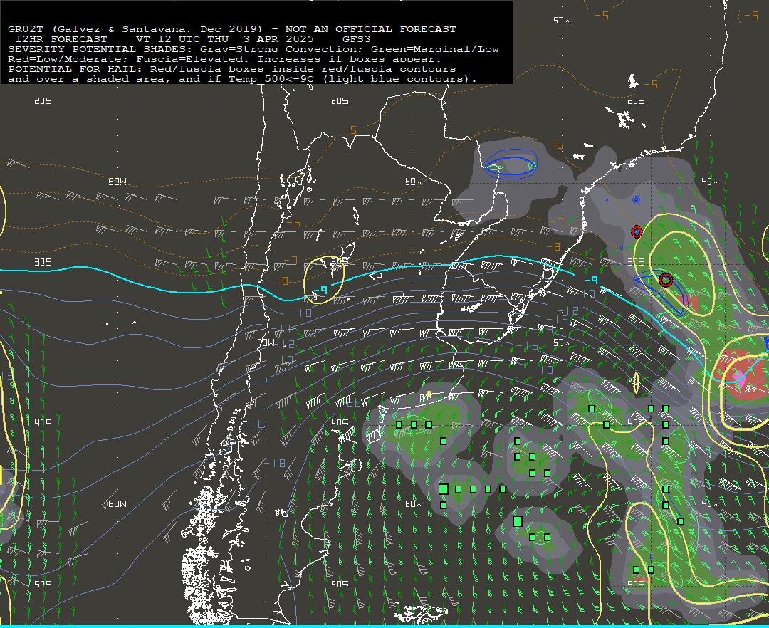The image size is (769, 628).
Task: Click the largest green square west of 60W
Action: click(x=444, y=488)
